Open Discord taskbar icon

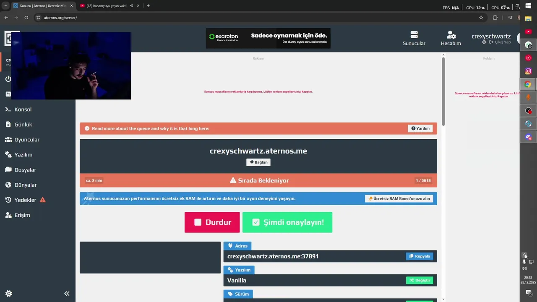[x=528, y=137]
